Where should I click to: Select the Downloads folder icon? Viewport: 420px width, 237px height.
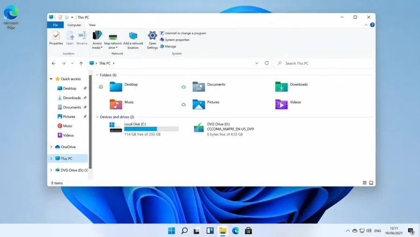[281, 86]
